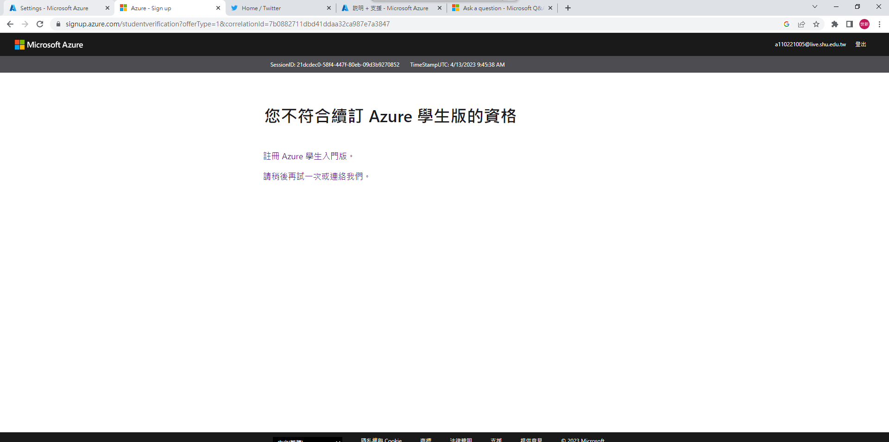
Task: Click the SessionID text in the banner
Action: tap(334, 65)
